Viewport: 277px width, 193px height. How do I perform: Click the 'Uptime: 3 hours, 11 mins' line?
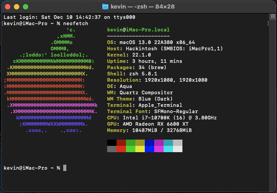(144, 61)
